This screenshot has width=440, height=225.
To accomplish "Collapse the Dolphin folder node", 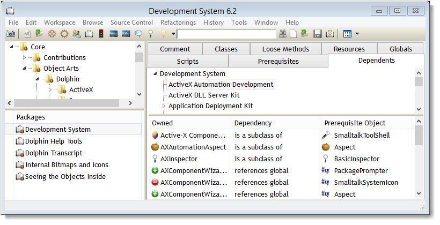I will click(x=38, y=79).
